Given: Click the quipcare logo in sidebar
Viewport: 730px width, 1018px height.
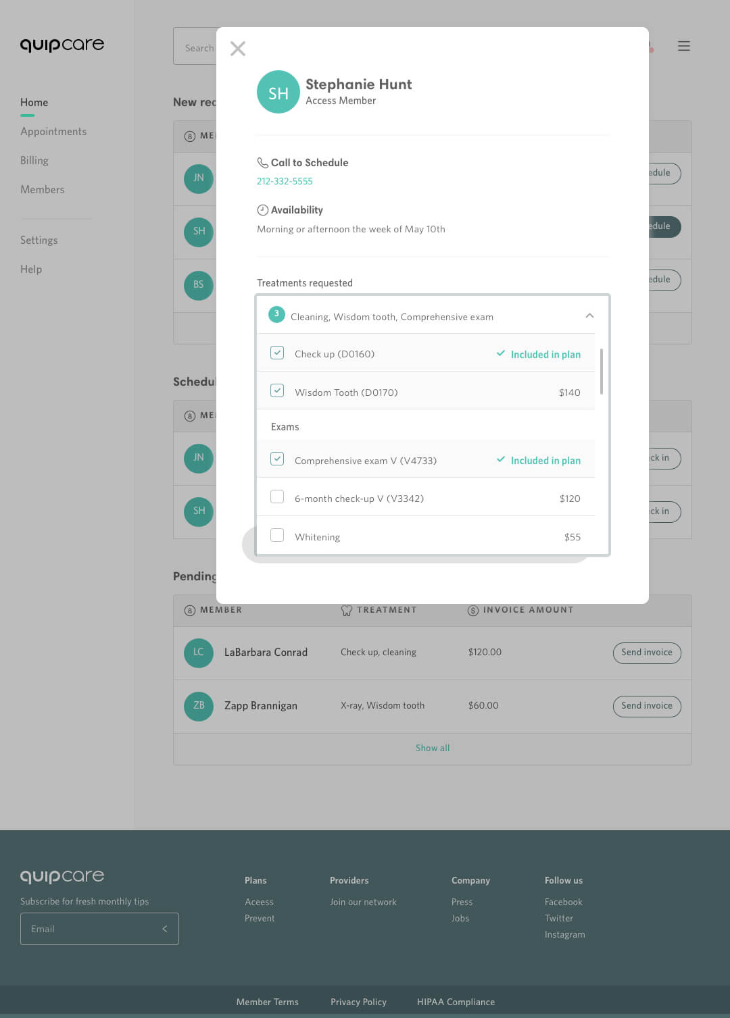Looking at the screenshot, I should coord(62,45).
